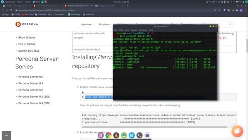Open the Percona Server 5.6 link
The width and height of the screenshot is (248, 140).
(31, 90)
